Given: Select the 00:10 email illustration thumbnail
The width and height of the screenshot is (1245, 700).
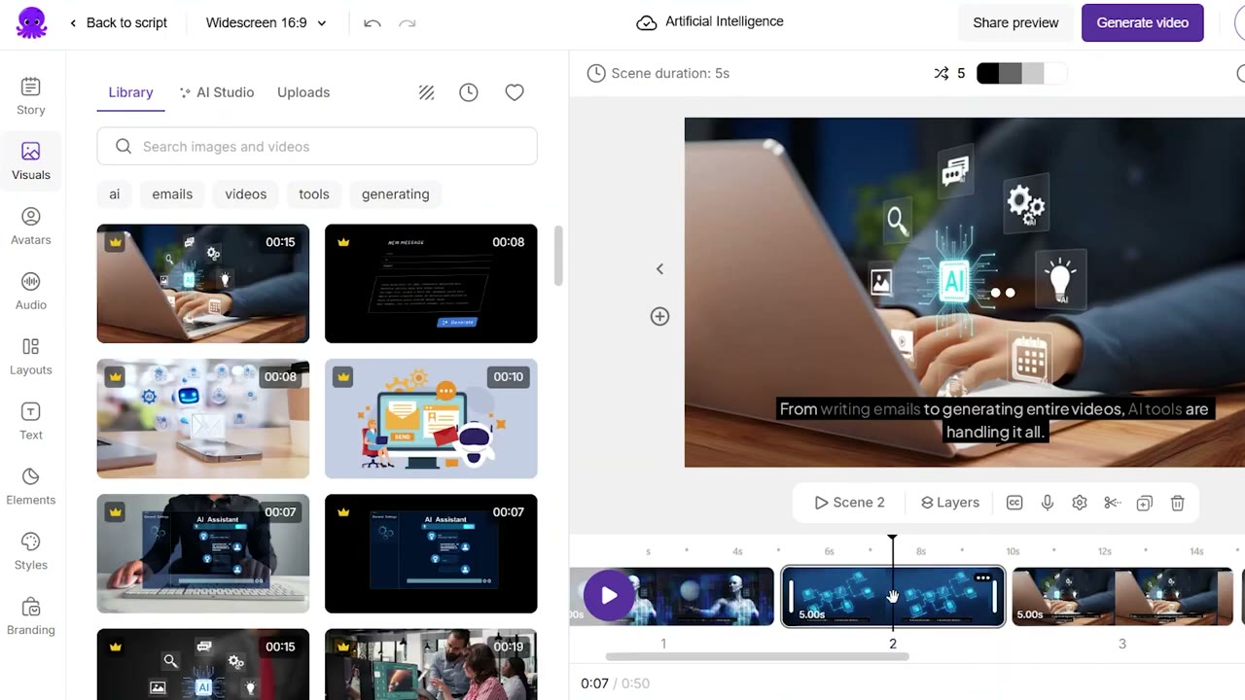Looking at the screenshot, I should click(x=431, y=419).
